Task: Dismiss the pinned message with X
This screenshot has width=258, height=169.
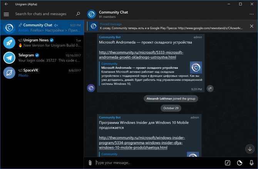Action: pos(251,26)
